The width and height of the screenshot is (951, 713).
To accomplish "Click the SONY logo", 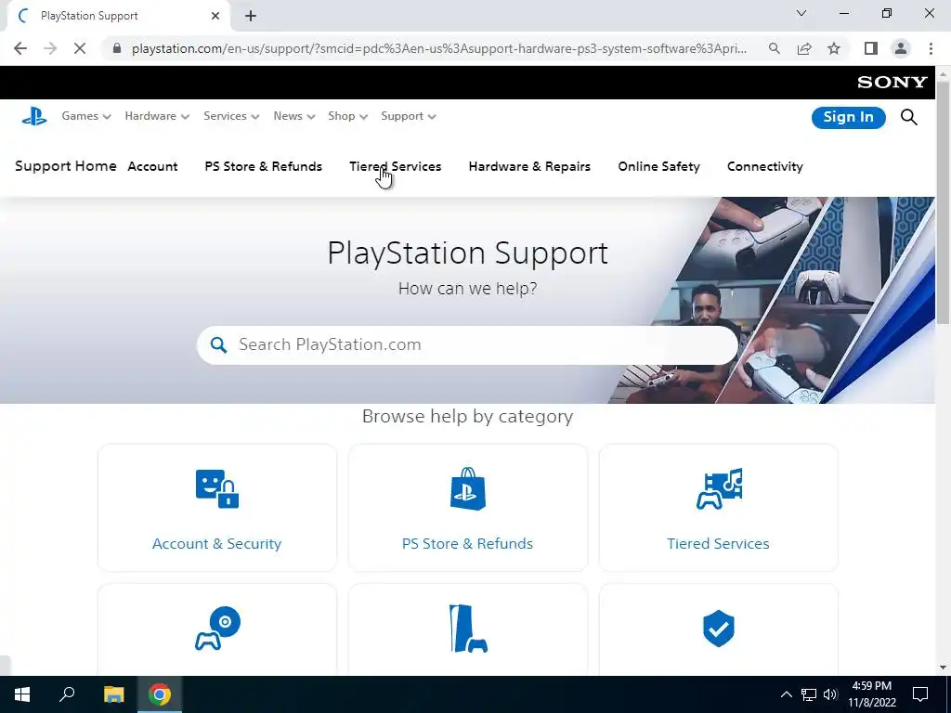I will coord(892,83).
